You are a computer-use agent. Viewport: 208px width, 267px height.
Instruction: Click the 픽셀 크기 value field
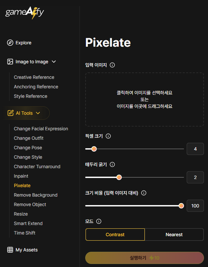[195, 149]
